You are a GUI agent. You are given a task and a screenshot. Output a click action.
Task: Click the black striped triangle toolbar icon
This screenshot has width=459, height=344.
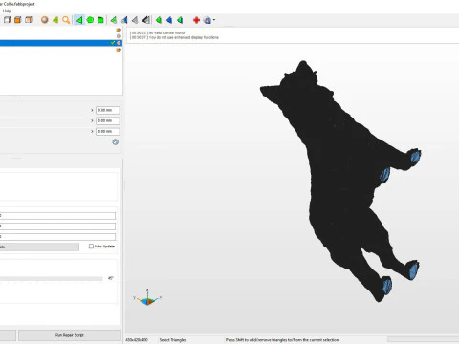click(x=145, y=20)
